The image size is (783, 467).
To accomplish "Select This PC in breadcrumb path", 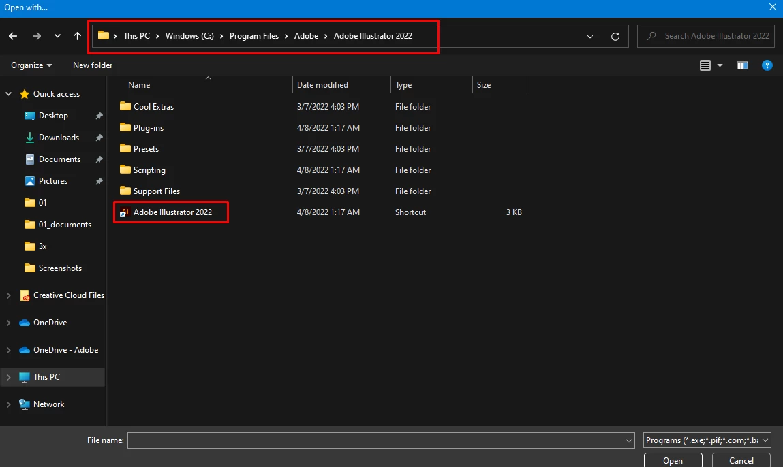I will [x=136, y=36].
